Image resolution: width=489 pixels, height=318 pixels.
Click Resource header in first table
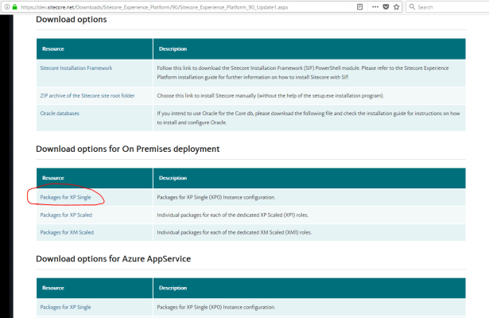[53, 49]
